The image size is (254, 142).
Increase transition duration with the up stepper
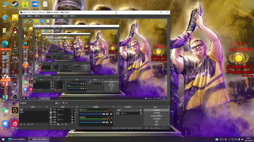[x=141, y=113]
